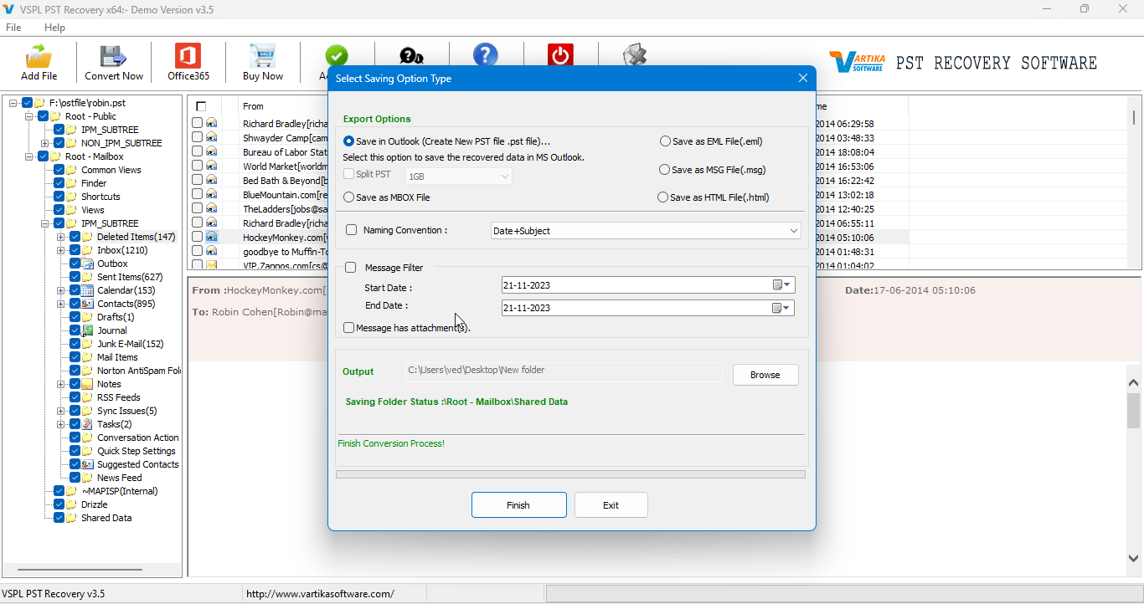The width and height of the screenshot is (1144, 604).
Task: Expand the Sync Issues(5) tree node
Action: pyautogui.click(x=60, y=411)
